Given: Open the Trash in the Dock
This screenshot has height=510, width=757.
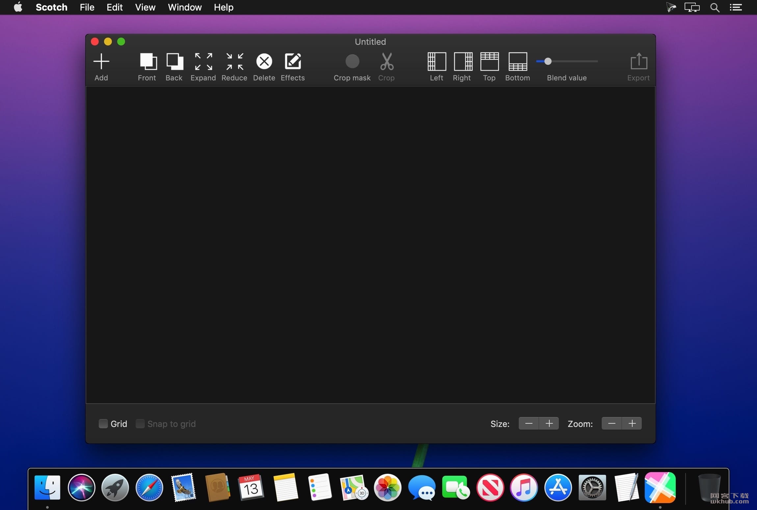Looking at the screenshot, I should click(710, 488).
